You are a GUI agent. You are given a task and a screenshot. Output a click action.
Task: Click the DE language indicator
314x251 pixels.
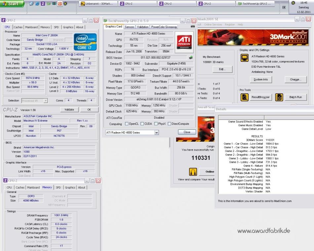tap(284, 7)
